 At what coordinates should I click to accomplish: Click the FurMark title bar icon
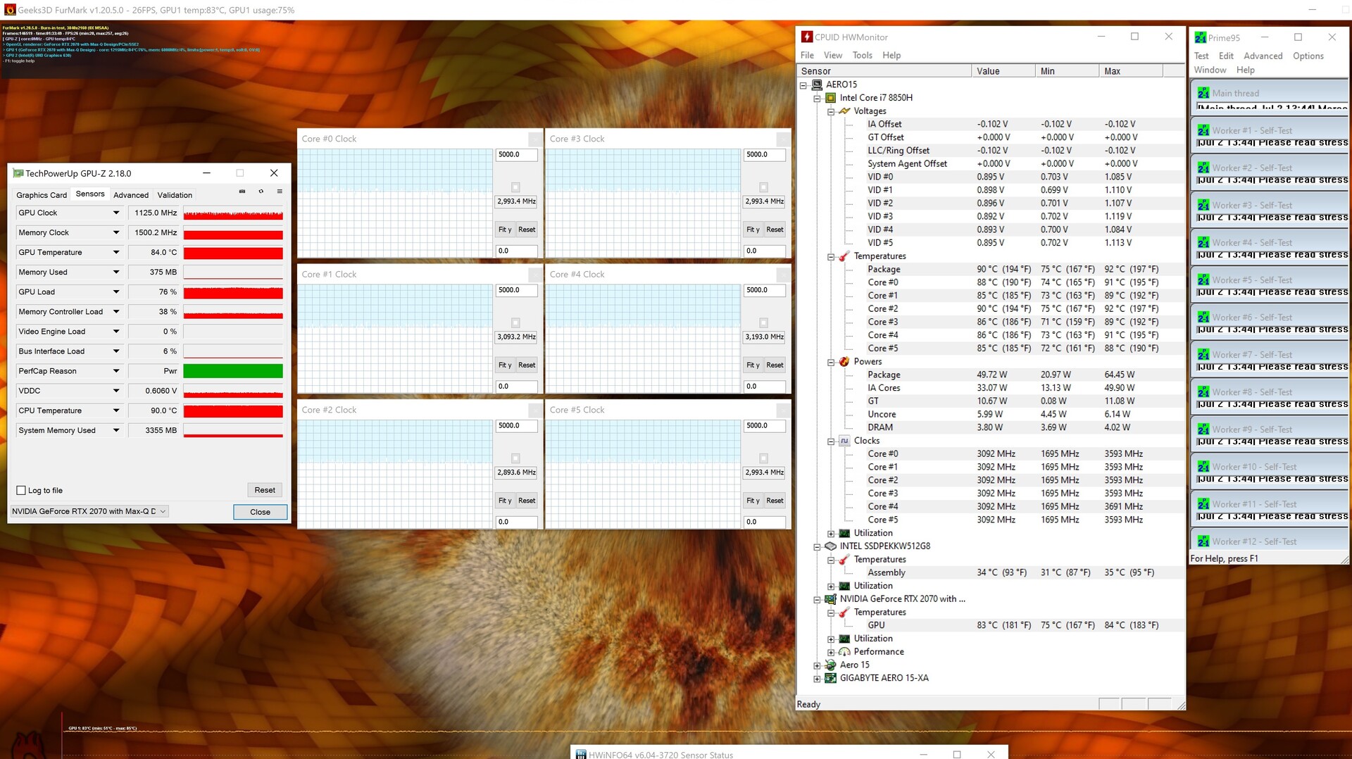click(x=9, y=10)
